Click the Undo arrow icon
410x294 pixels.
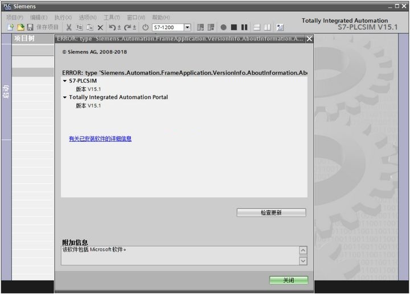[x=112, y=27]
